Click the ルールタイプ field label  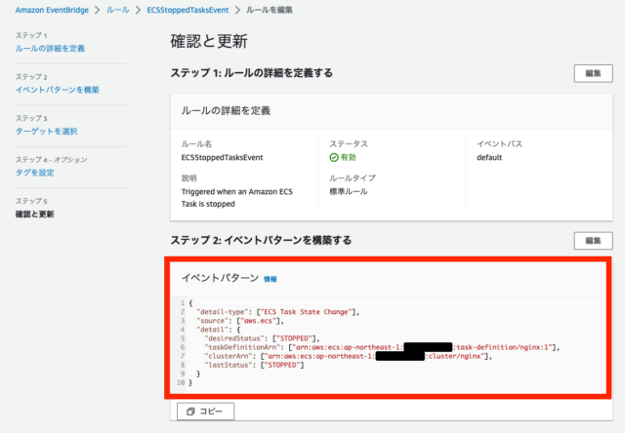(353, 177)
